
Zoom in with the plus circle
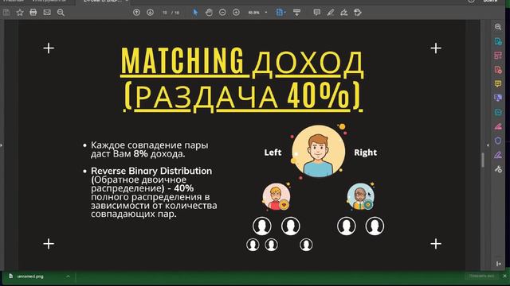pos(236,13)
